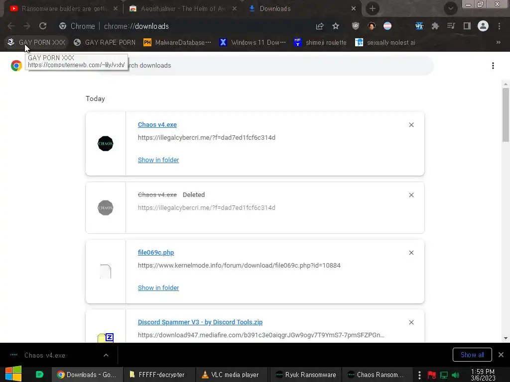Click the scrollbar down arrow
This screenshot has height=382, width=510.
506,338
